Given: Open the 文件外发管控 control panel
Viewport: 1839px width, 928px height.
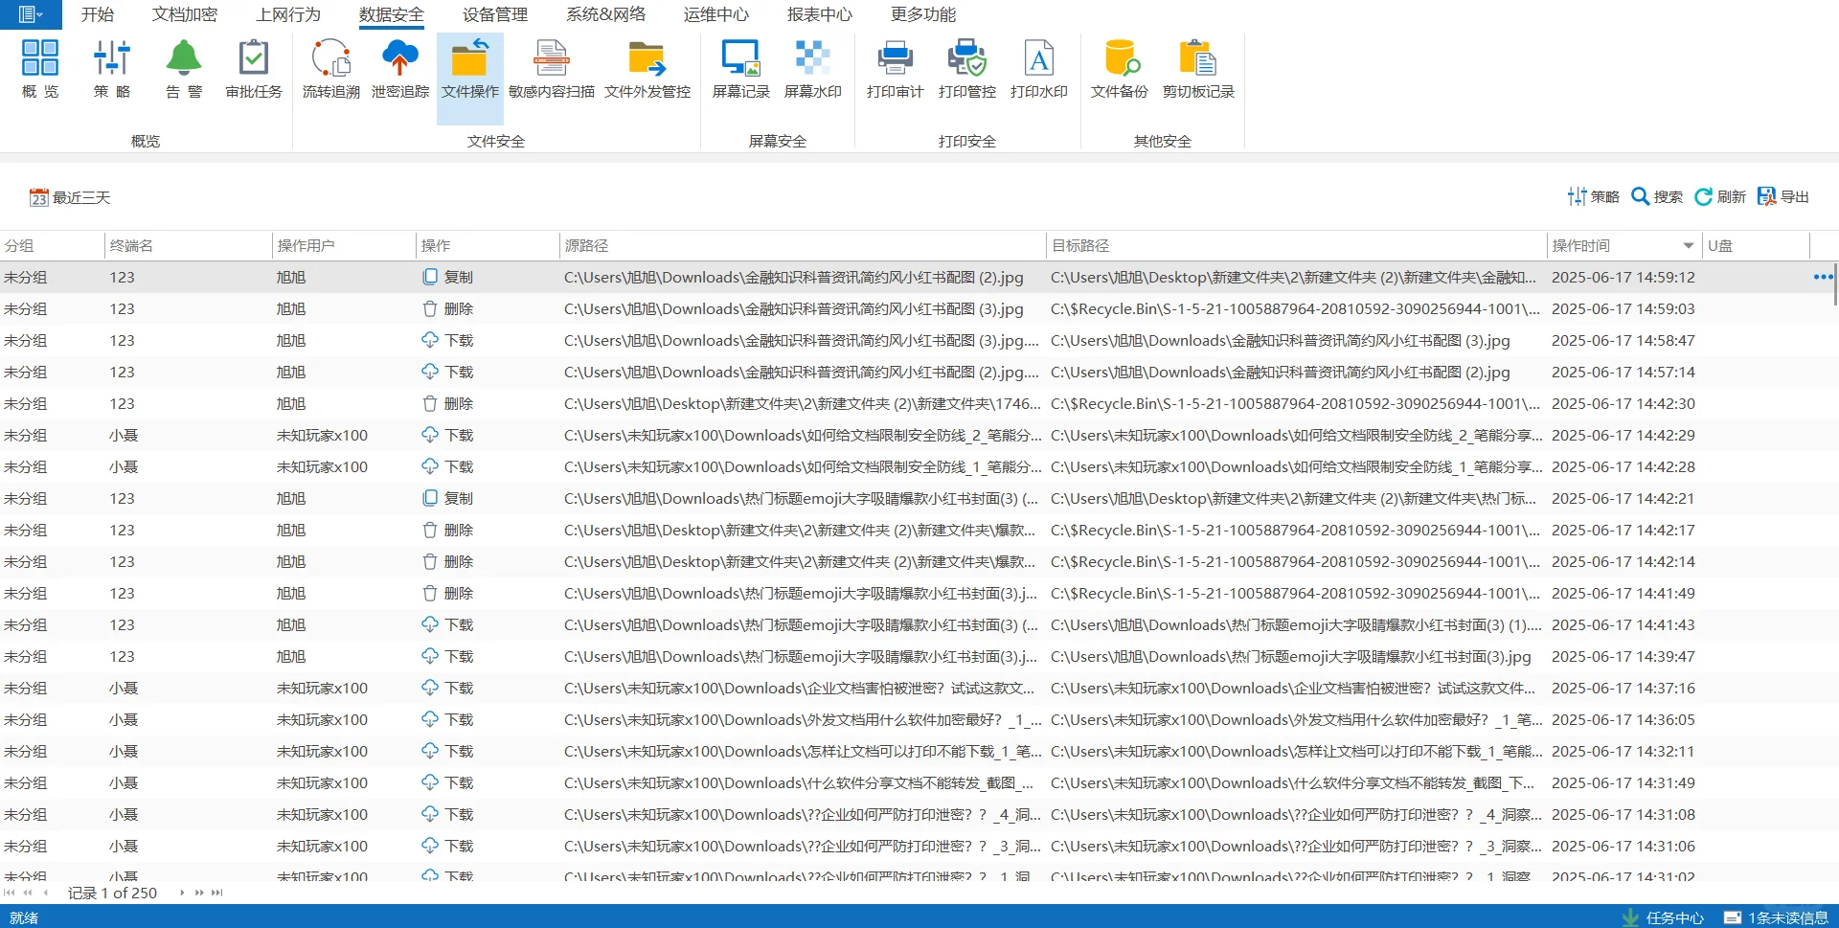Looking at the screenshot, I should point(647,67).
